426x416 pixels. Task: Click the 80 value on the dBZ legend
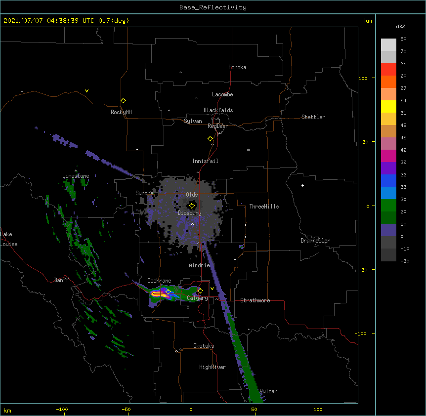coord(403,39)
